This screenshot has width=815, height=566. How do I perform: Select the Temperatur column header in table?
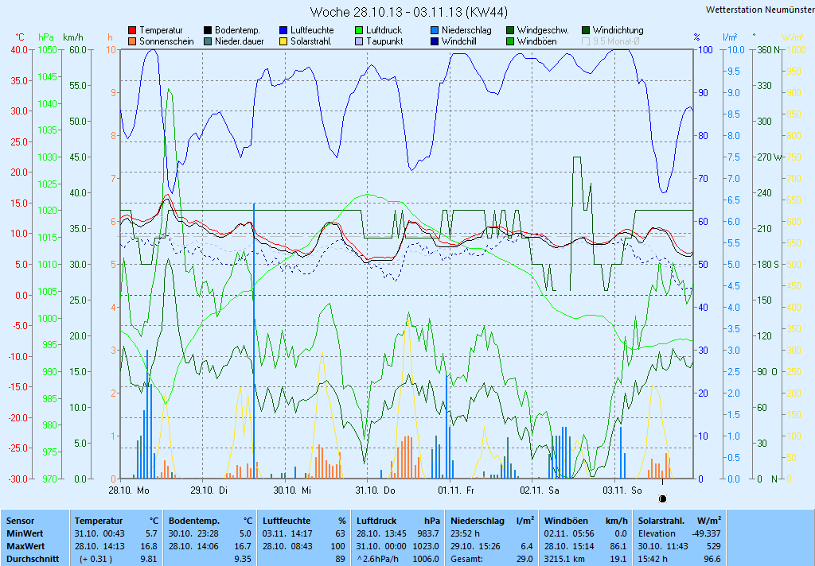98,520
